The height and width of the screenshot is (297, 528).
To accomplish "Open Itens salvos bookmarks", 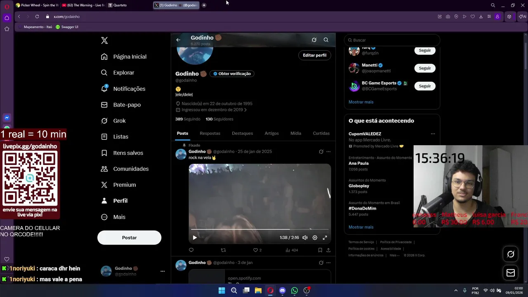I will point(122,153).
